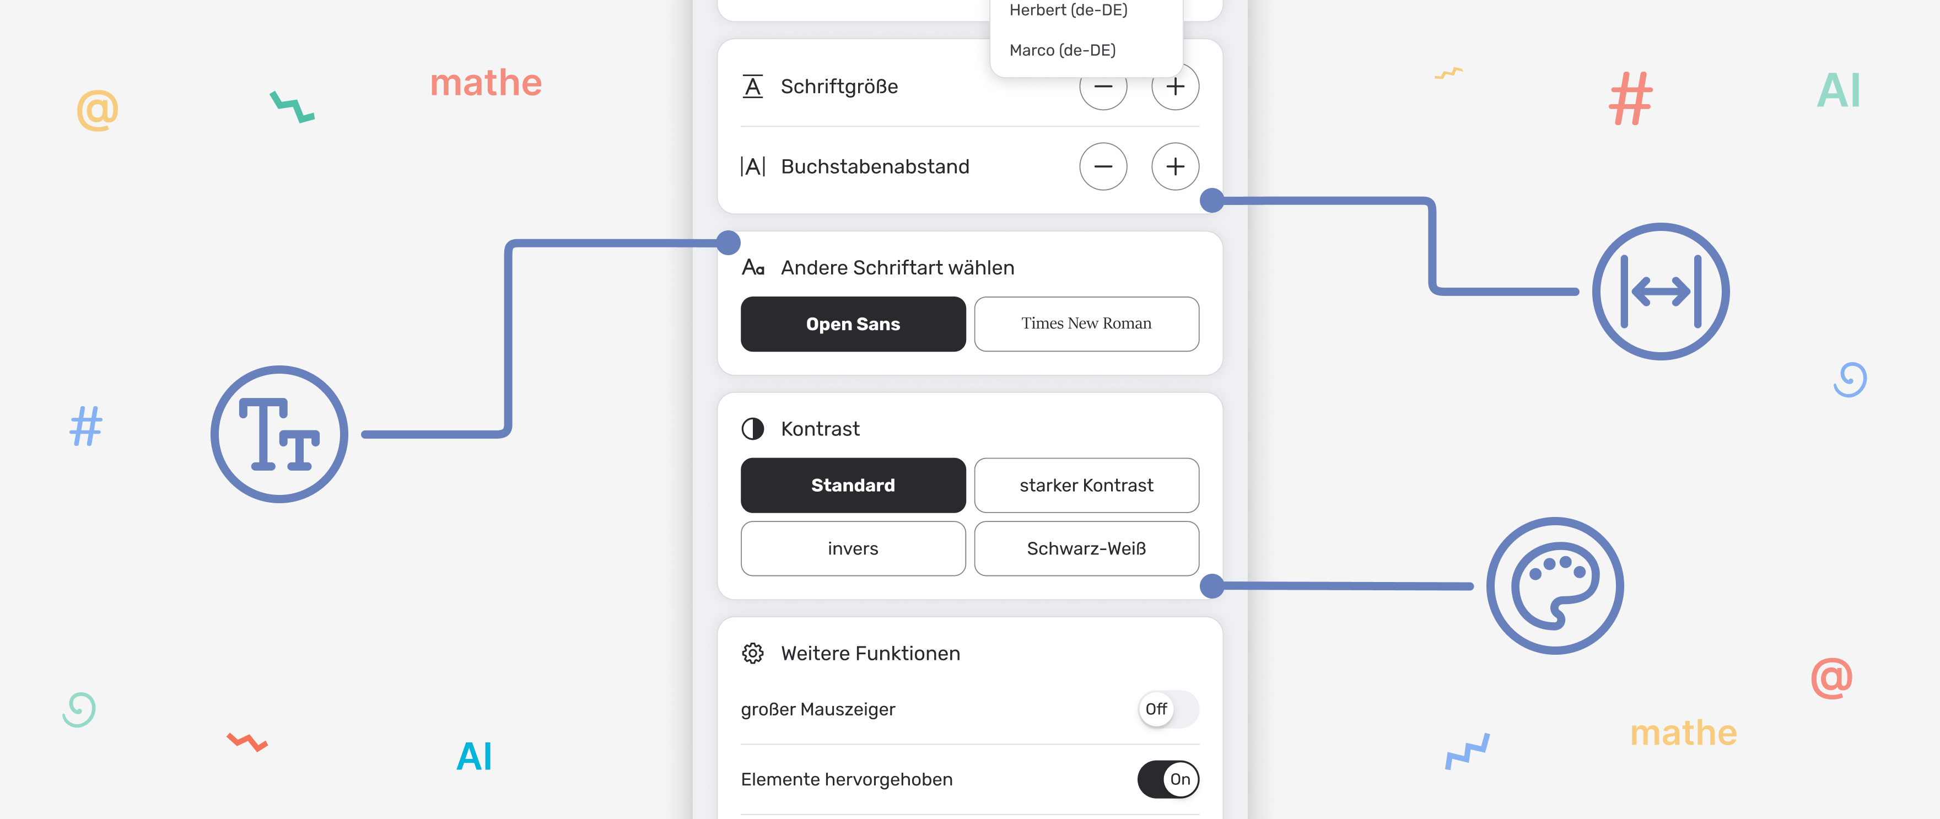This screenshot has height=819, width=1940.
Task: Activate starker Kontrast mode
Action: (1087, 485)
